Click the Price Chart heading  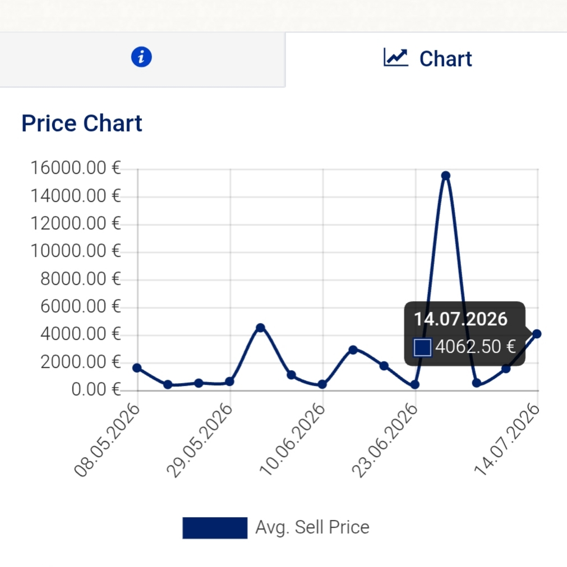[x=82, y=123]
